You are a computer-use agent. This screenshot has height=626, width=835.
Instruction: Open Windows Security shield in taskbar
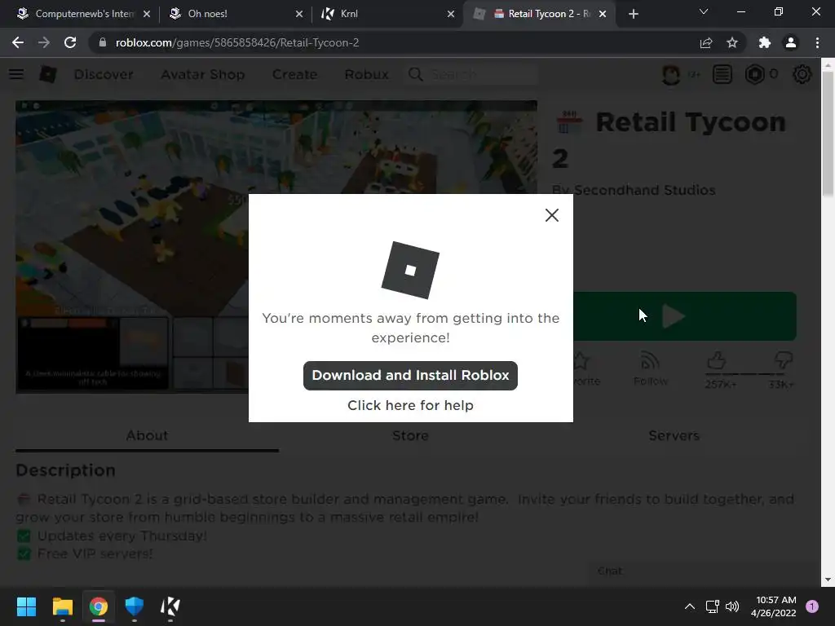pos(135,606)
